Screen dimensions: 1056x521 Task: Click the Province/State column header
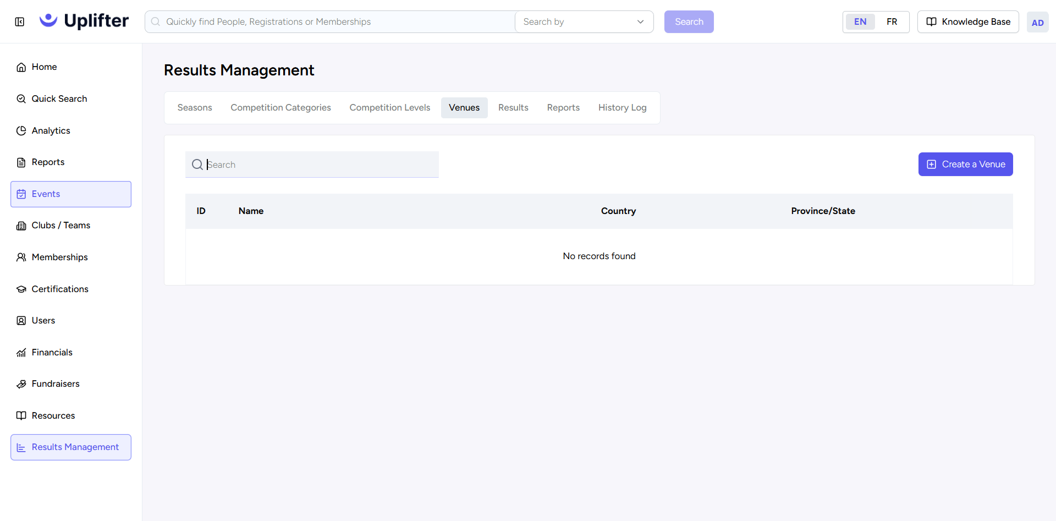(x=823, y=211)
